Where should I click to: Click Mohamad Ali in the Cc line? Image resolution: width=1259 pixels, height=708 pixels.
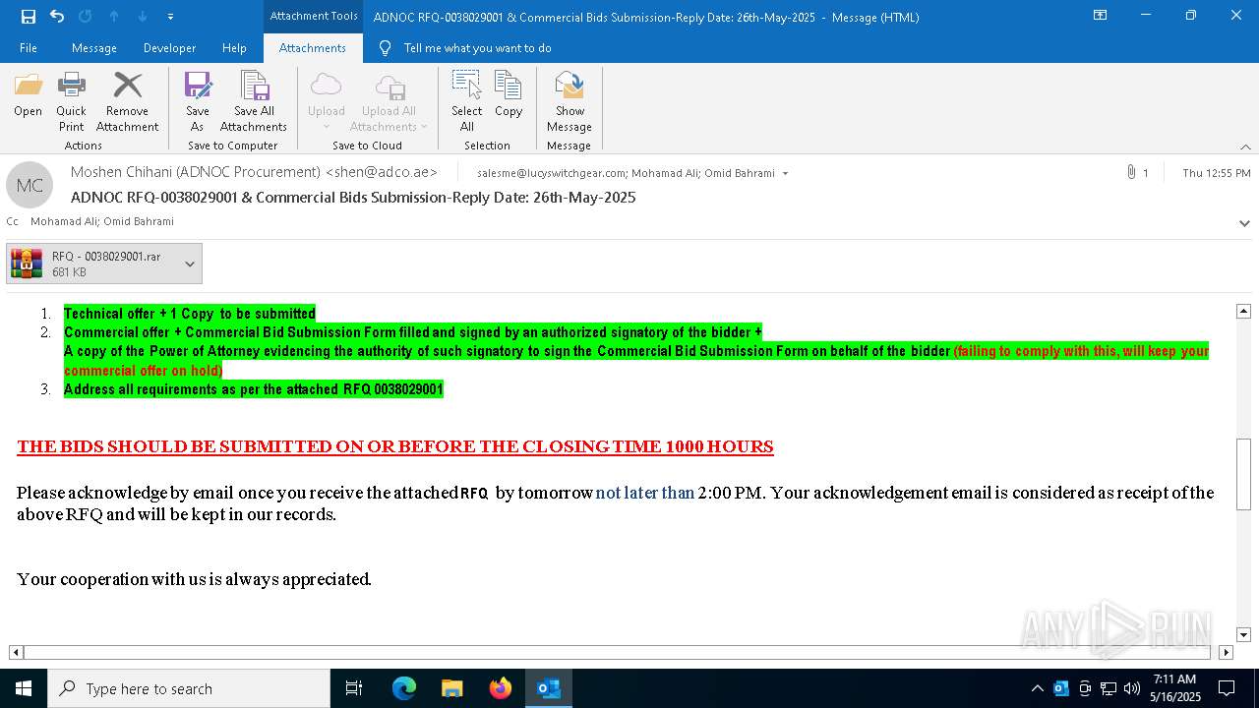pyautogui.click(x=63, y=221)
